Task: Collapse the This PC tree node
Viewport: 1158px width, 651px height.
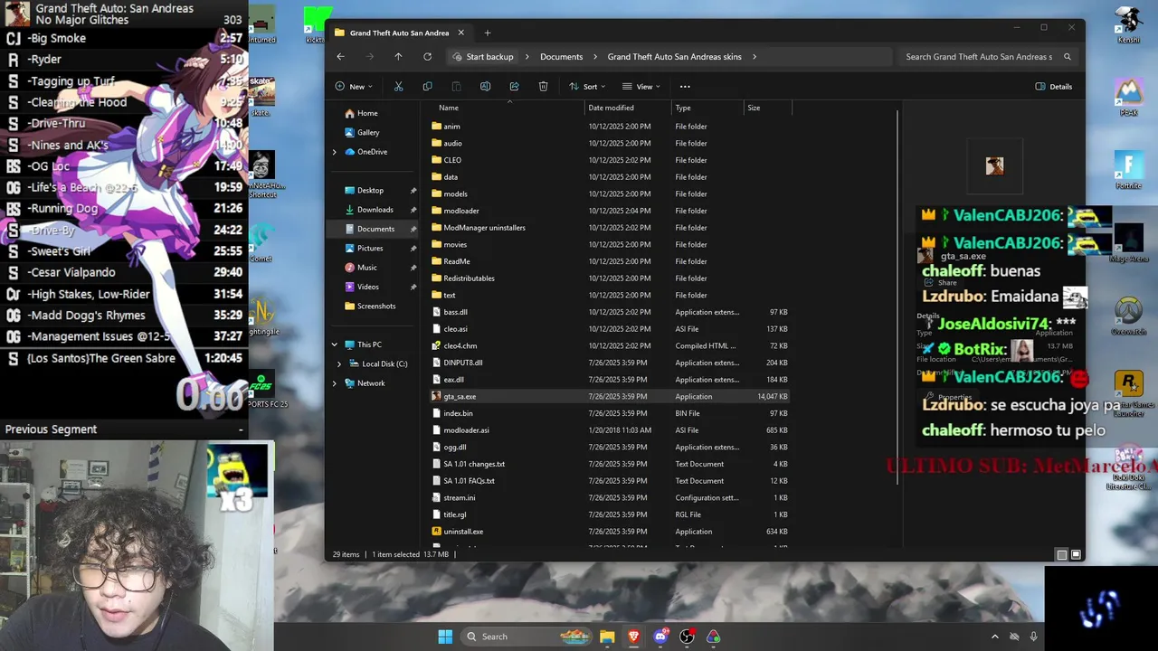Action: click(334, 344)
